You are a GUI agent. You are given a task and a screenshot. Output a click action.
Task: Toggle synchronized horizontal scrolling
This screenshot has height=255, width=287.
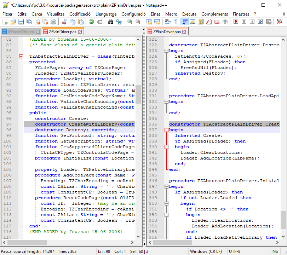157,22
